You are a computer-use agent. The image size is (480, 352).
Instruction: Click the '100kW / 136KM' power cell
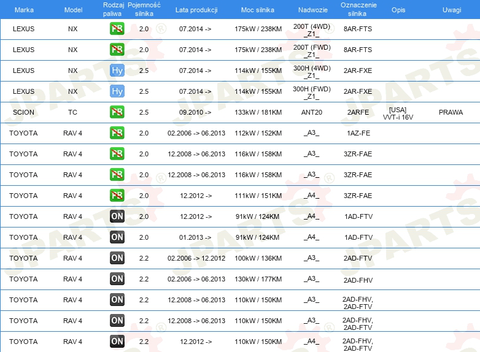coord(258,258)
